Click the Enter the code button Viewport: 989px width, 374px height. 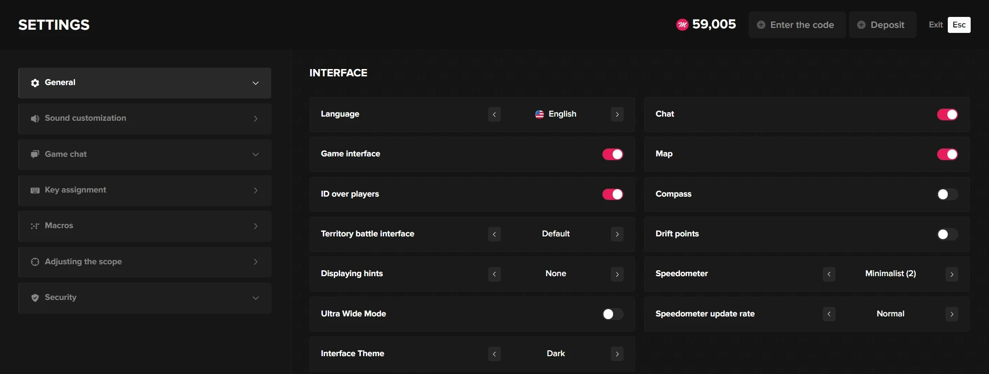coord(797,25)
